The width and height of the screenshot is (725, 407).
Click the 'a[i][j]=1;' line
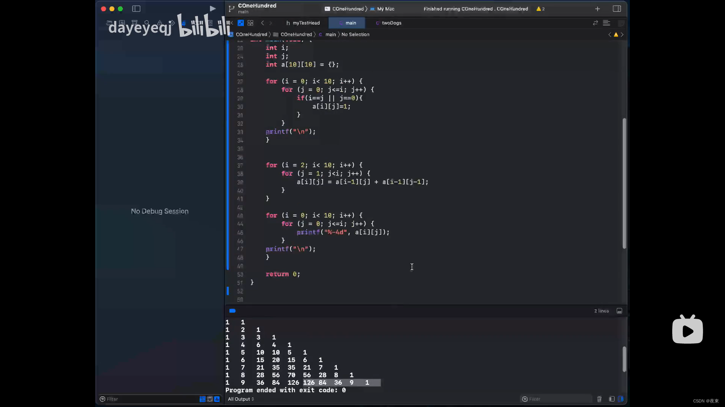coord(331,107)
